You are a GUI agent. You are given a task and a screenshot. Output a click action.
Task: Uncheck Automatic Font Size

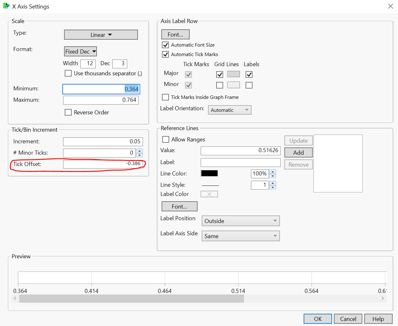click(165, 45)
